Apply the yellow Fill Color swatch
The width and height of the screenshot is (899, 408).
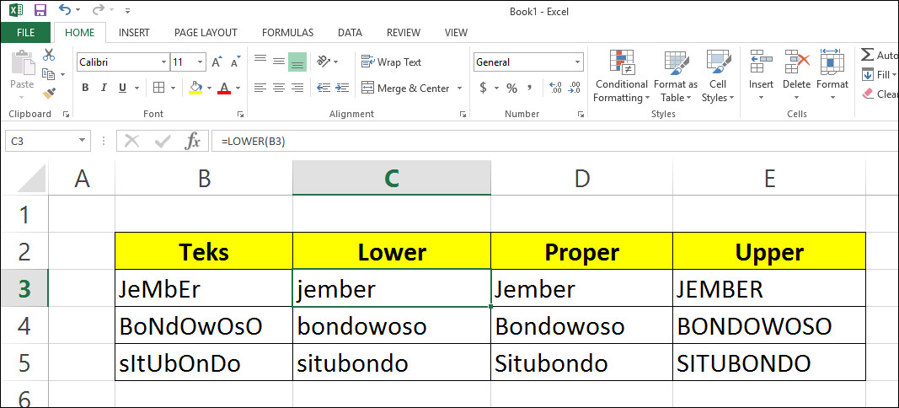(x=196, y=88)
